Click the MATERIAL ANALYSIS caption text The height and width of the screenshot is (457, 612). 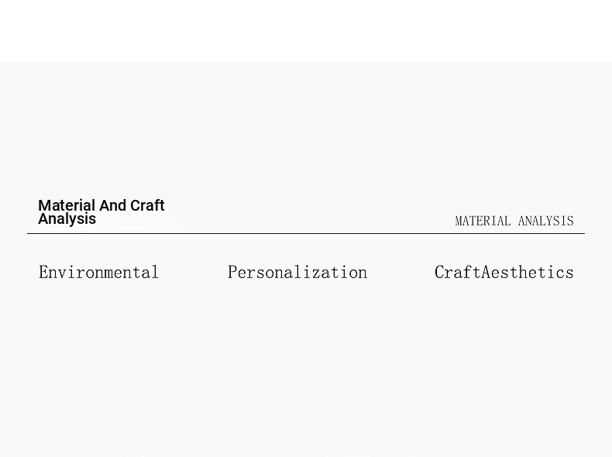(x=514, y=222)
